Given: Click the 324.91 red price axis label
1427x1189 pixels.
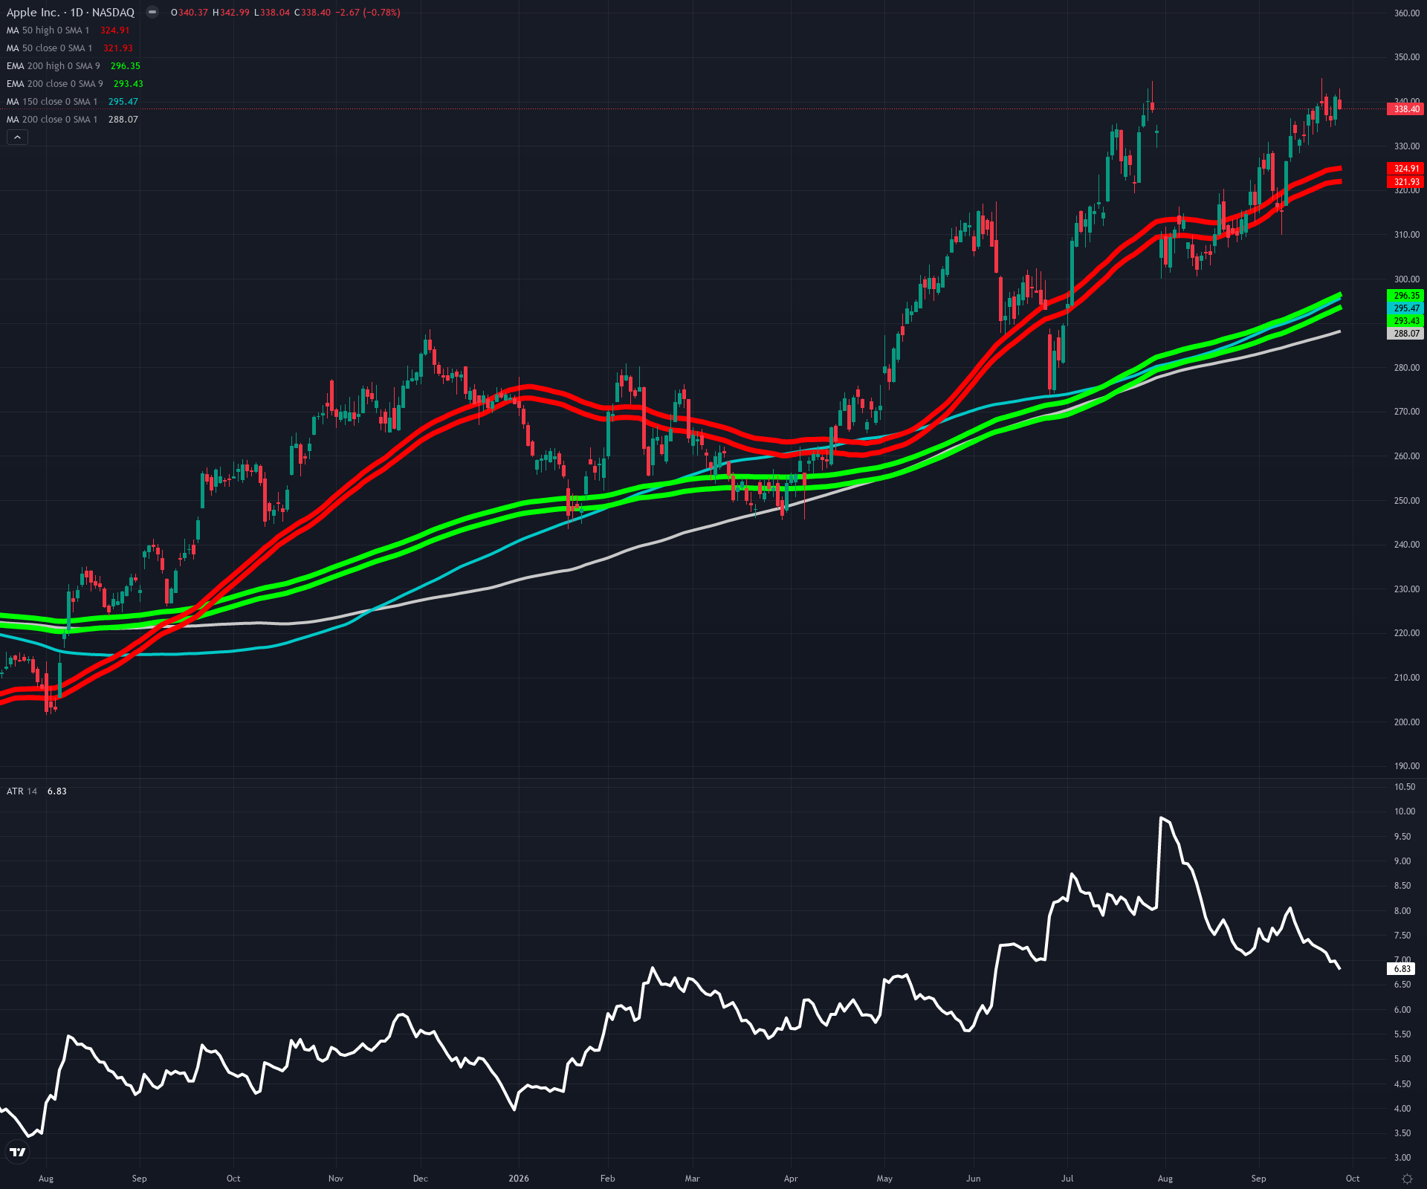Looking at the screenshot, I should coord(1405,169).
